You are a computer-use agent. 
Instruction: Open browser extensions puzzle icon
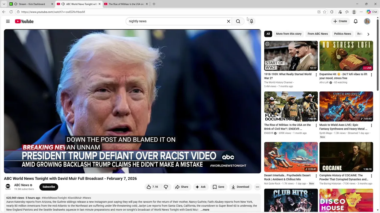(332, 12)
